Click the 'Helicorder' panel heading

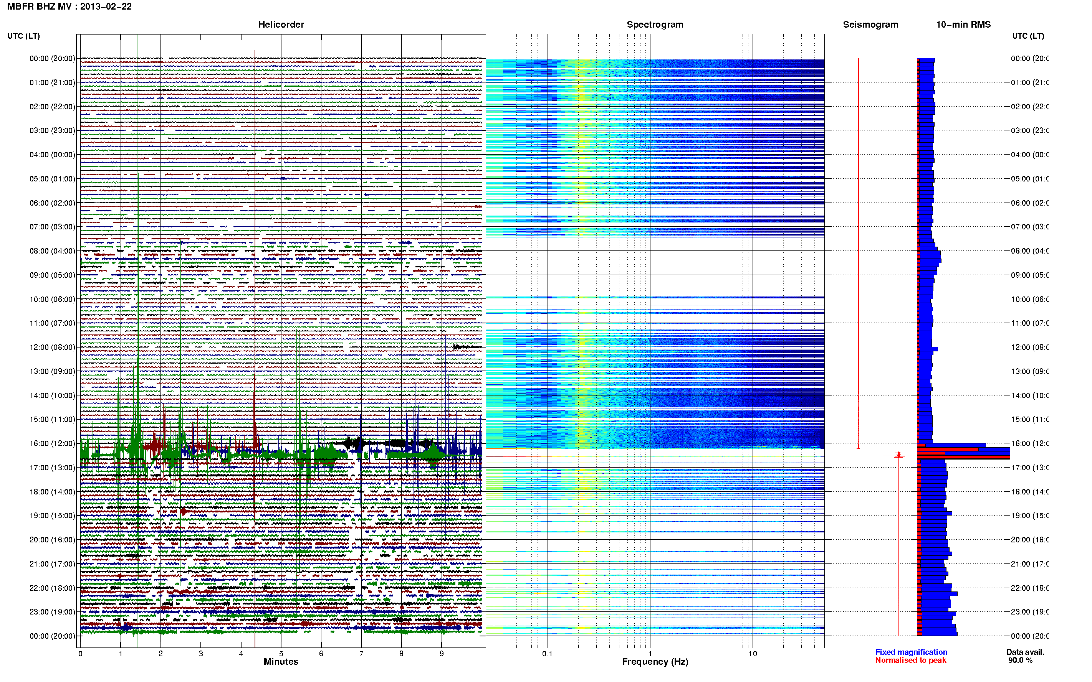pyautogui.click(x=281, y=25)
